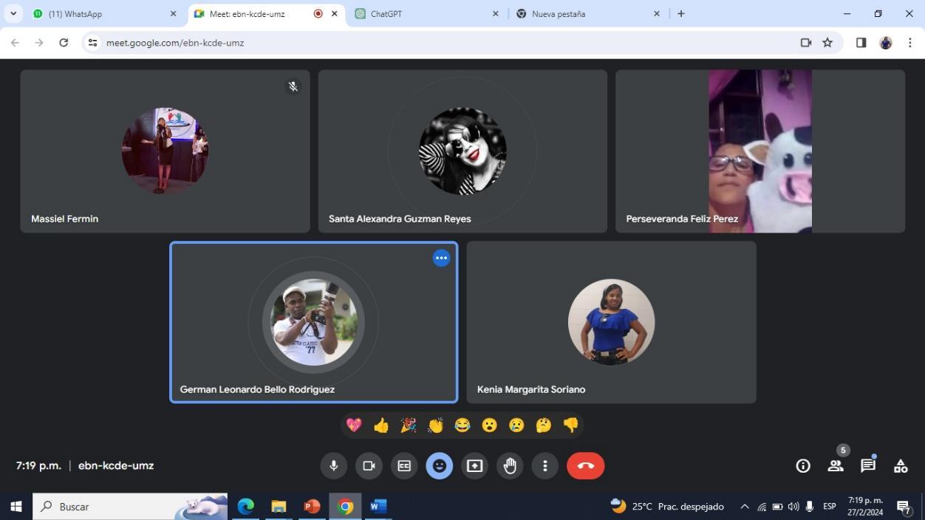925x520 pixels.
Task: Mute the microphone in Meet controls
Action: (334, 466)
